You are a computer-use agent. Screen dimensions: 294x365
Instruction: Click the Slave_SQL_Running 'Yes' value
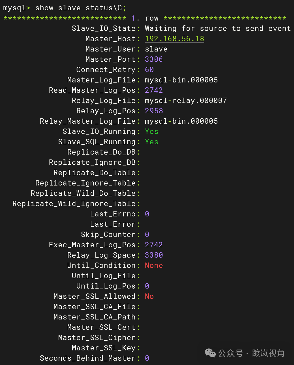tap(151, 142)
